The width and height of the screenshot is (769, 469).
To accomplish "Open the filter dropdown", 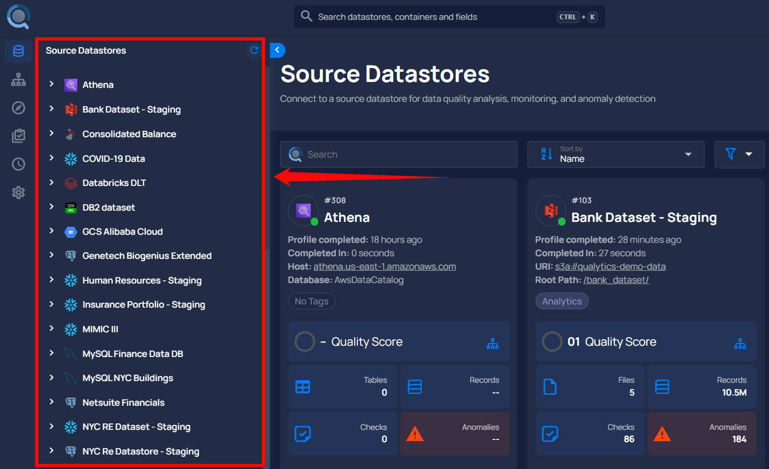I will click(x=739, y=154).
